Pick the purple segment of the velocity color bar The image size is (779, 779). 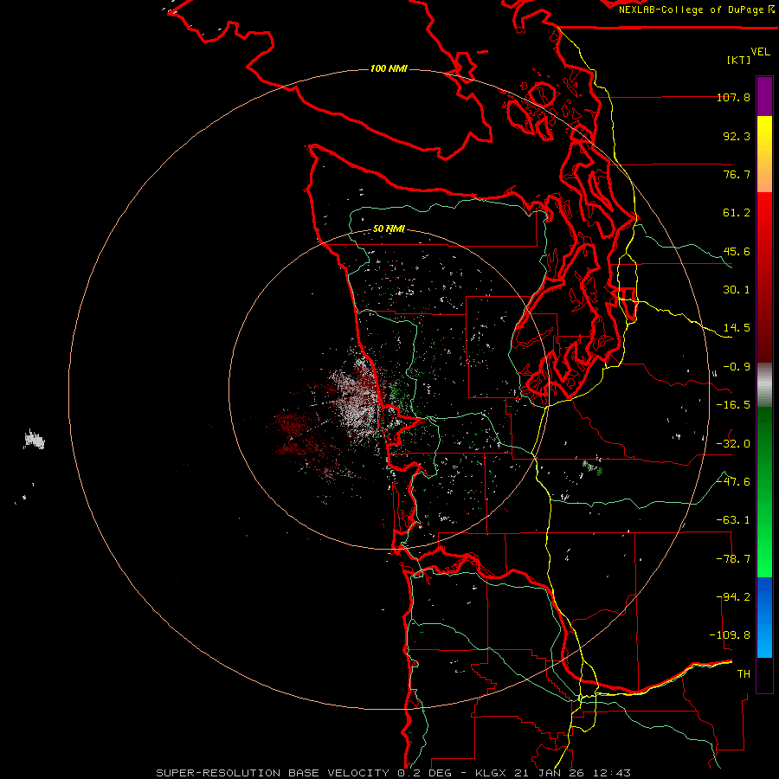(764, 96)
